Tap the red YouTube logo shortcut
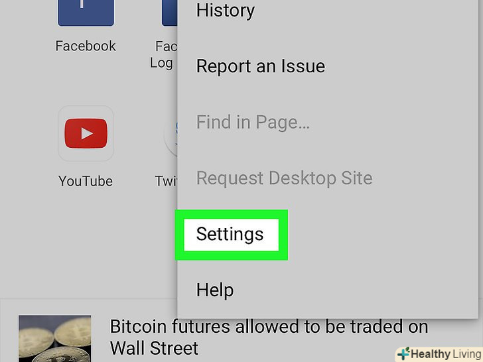 (x=86, y=133)
